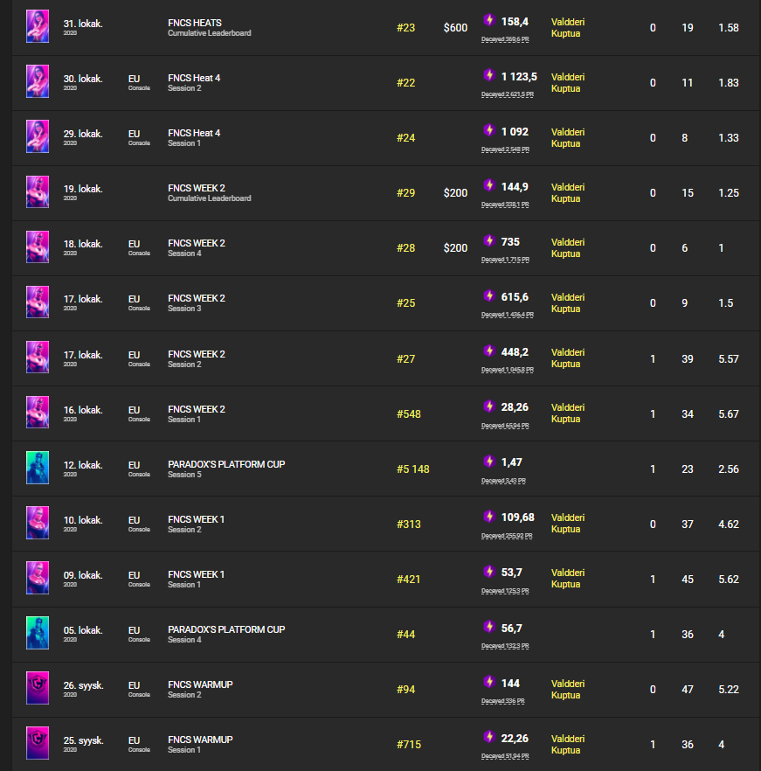Image resolution: width=761 pixels, height=771 pixels.
Task: Open PARADOX'S PLATFORM CUP Session 5 event
Action: (x=226, y=469)
